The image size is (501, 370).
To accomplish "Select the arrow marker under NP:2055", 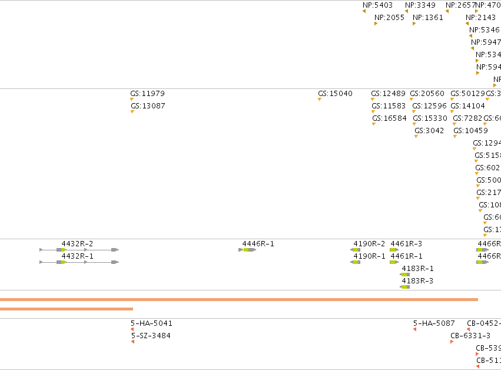I will pos(376,24).
